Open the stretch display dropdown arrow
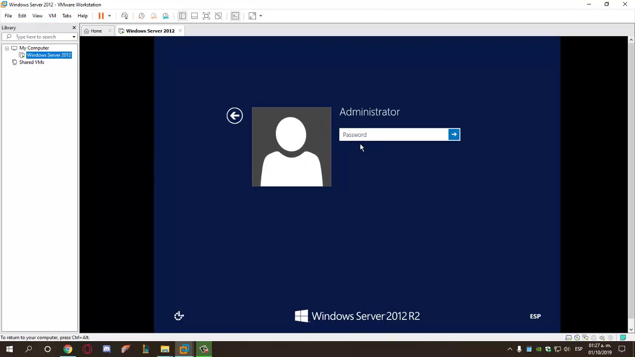Screen dimensions: 635x357 260,16
